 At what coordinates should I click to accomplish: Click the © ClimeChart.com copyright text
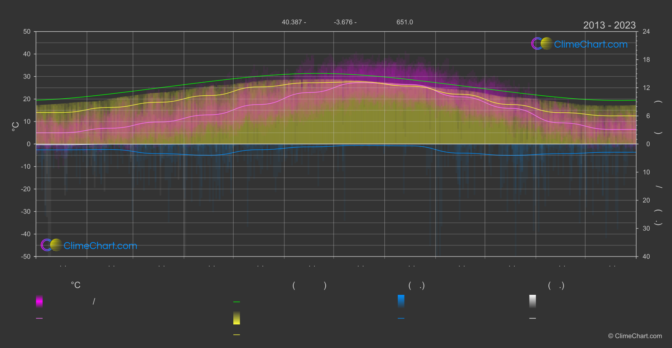click(635, 336)
